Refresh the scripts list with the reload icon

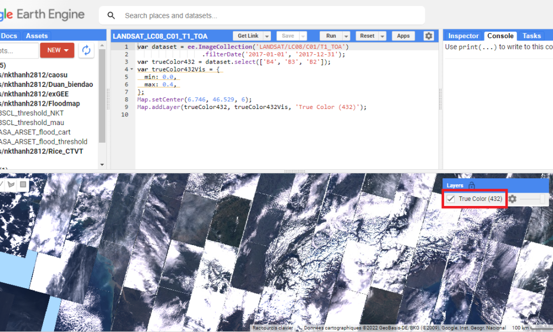[86, 50]
